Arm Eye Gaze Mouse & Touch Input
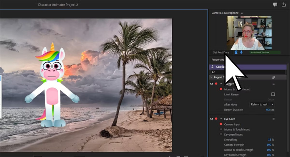 pyautogui.click(x=221, y=129)
